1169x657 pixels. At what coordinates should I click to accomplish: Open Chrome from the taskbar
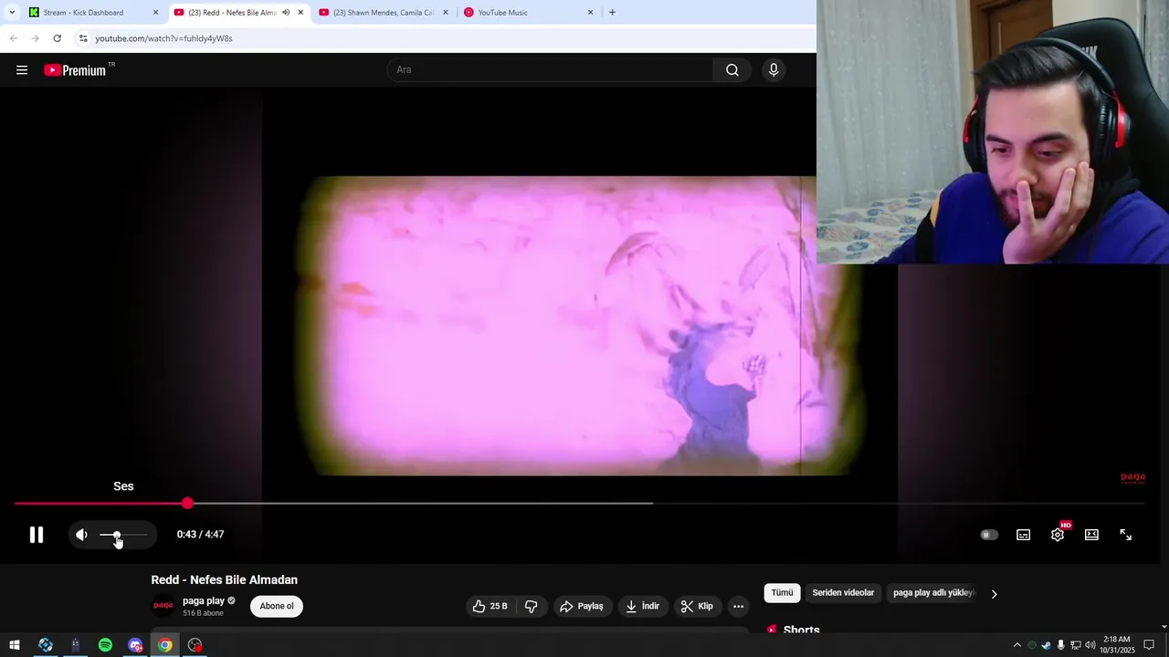pos(164,645)
